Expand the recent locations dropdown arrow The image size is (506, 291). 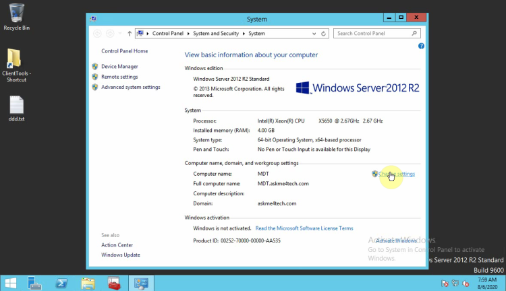pos(120,33)
